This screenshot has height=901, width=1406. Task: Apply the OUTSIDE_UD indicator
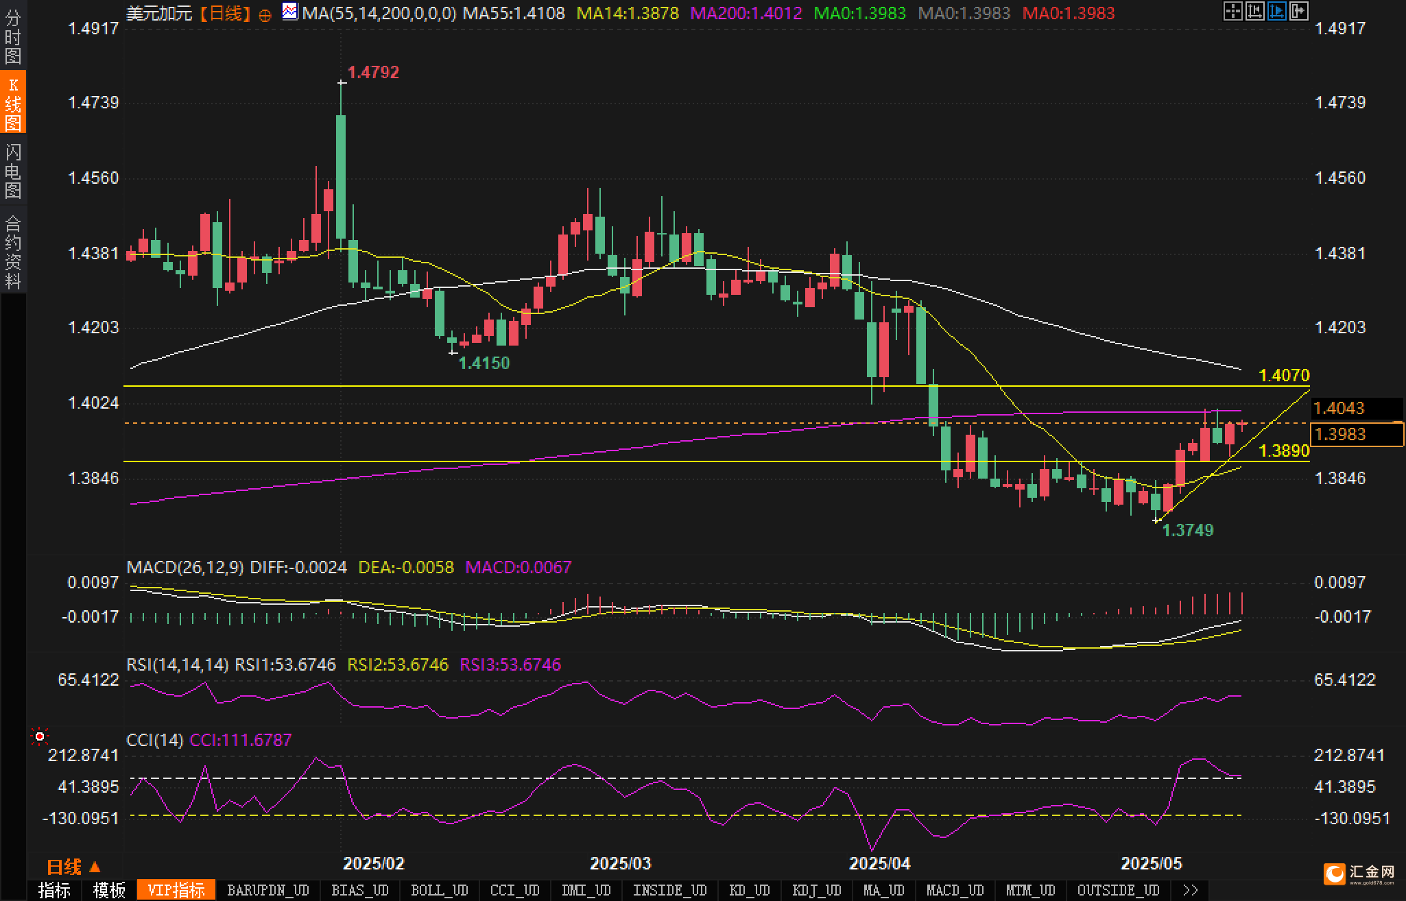point(1118,890)
